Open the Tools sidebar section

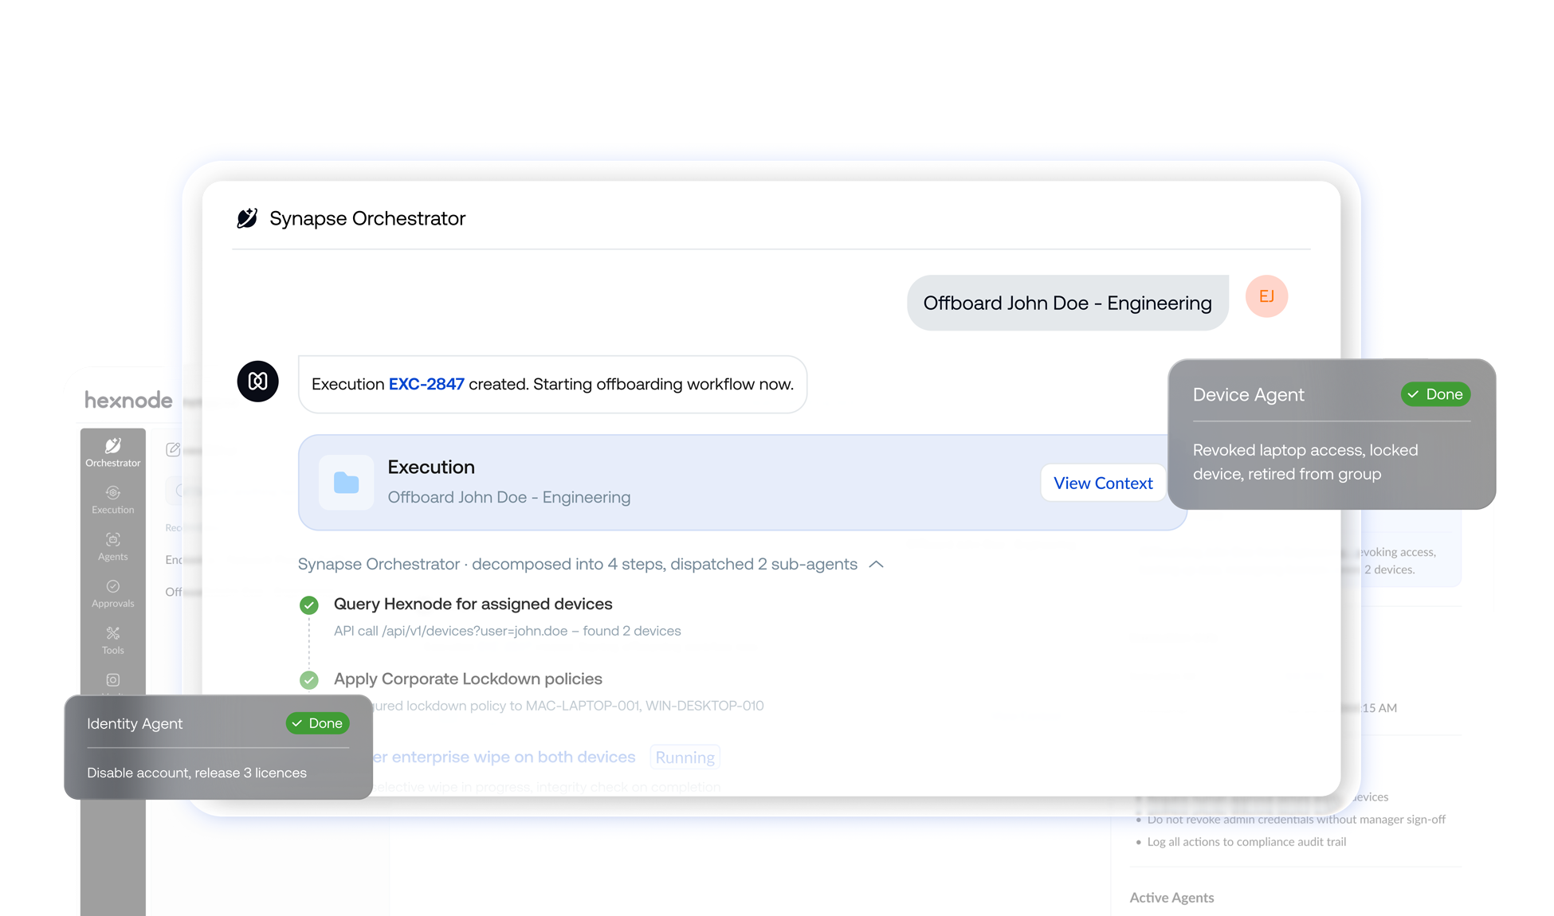[x=113, y=640]
